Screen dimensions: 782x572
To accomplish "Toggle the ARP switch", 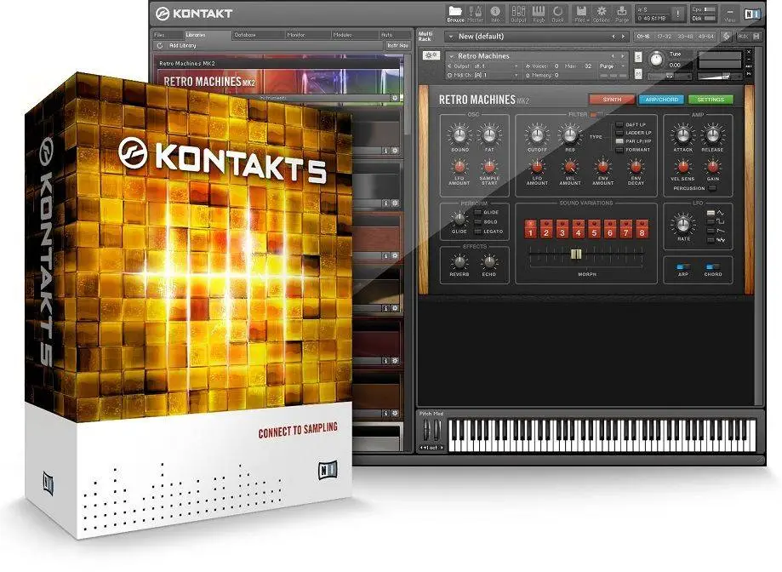I will pyautogui.click(x=683, y=266).
